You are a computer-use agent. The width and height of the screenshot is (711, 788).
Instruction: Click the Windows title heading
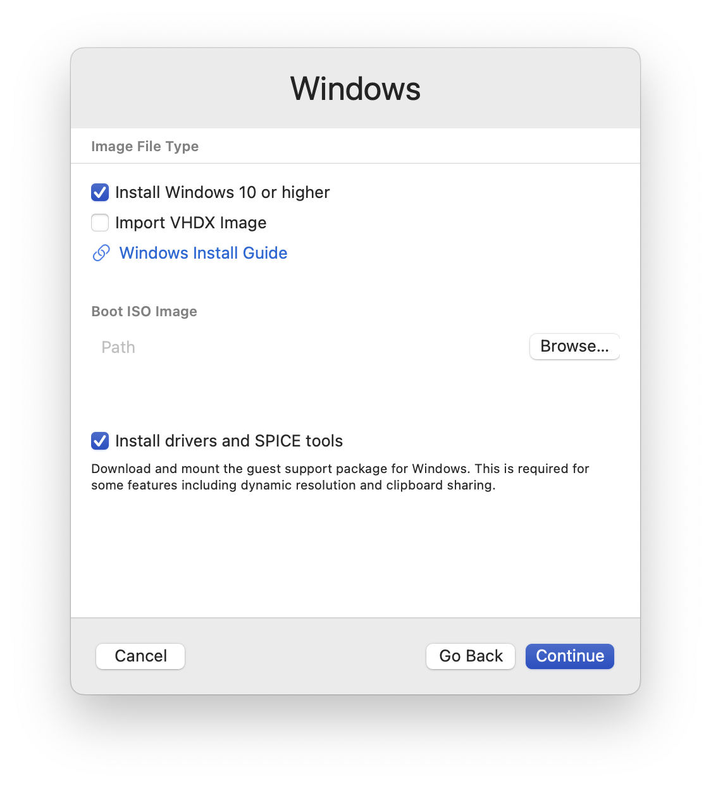[x=355, y=89]
